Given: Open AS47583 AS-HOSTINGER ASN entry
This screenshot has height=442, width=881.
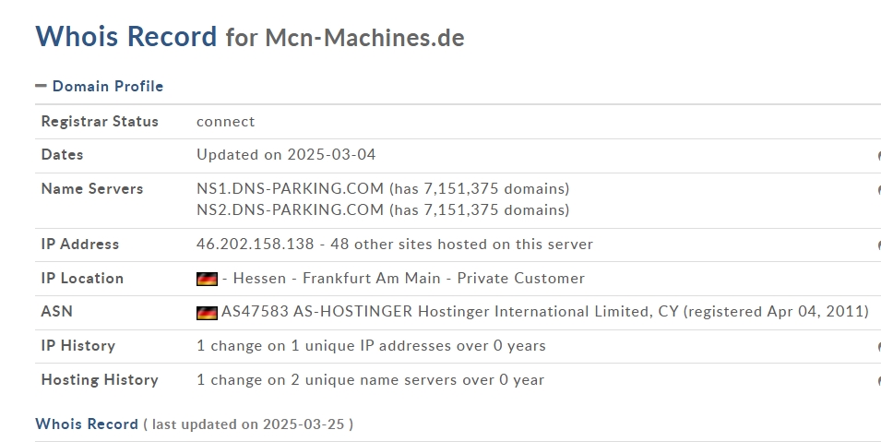Looking at the screenshot, I should 544,312.
